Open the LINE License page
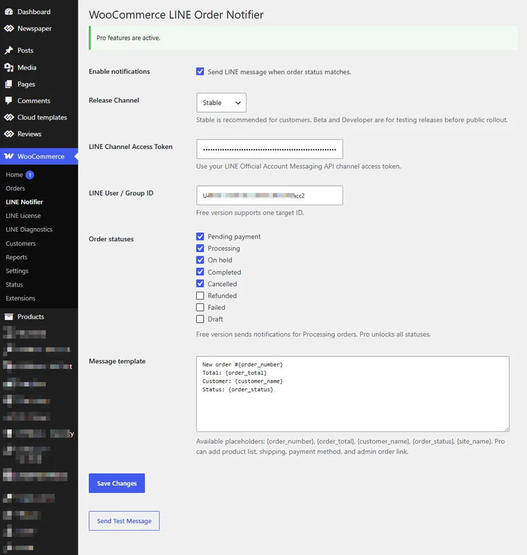Viewport: 527px width, 555px height. (23, 216)
